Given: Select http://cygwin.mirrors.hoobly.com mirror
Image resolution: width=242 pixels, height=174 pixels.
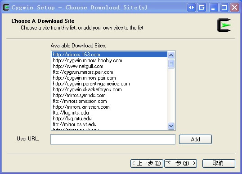Looking at the screenshot, I should [x=109, y=60].
